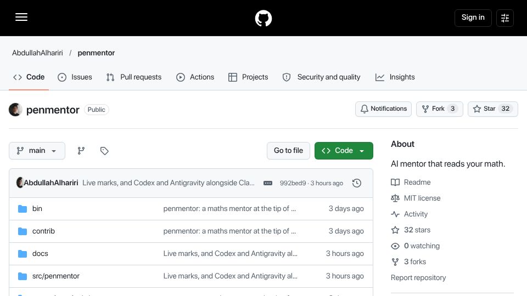Open the appearance settings sliders icon
This screenshot has width=527, height=296.
505,18
